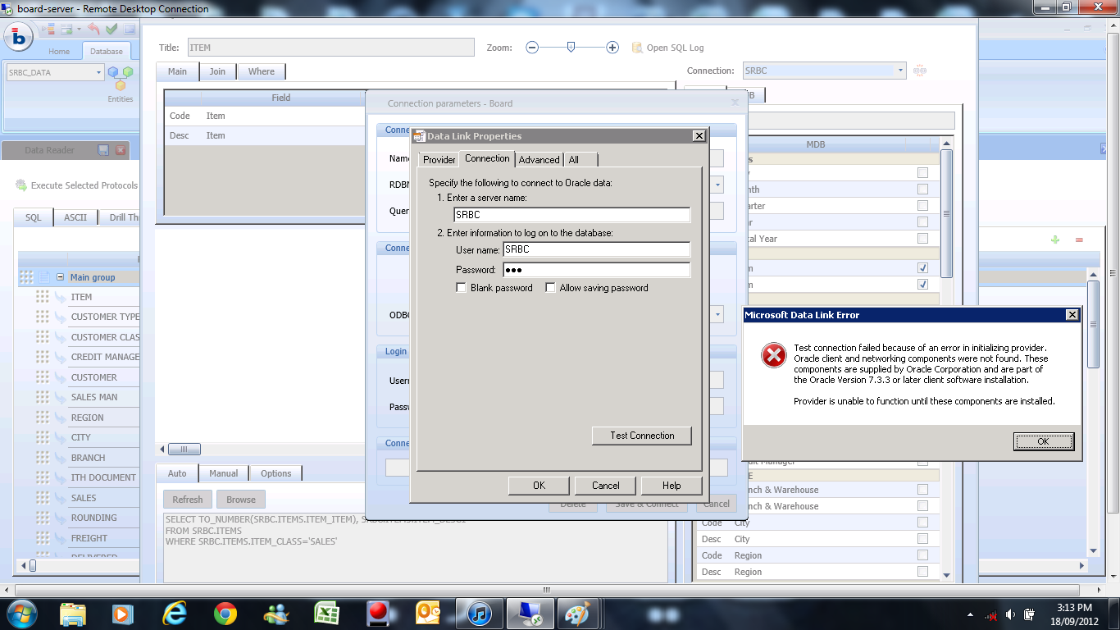Open the Entities cubes icon
This screenshot has height=630, width=1120.
pos(121,77)
